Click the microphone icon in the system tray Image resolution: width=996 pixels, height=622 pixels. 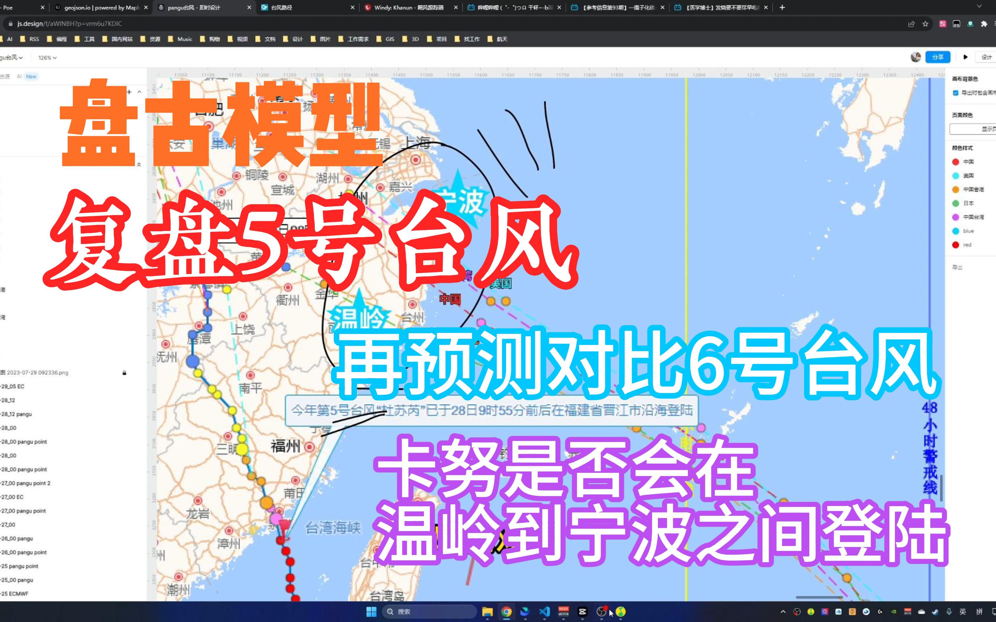(x=949, y=612)
